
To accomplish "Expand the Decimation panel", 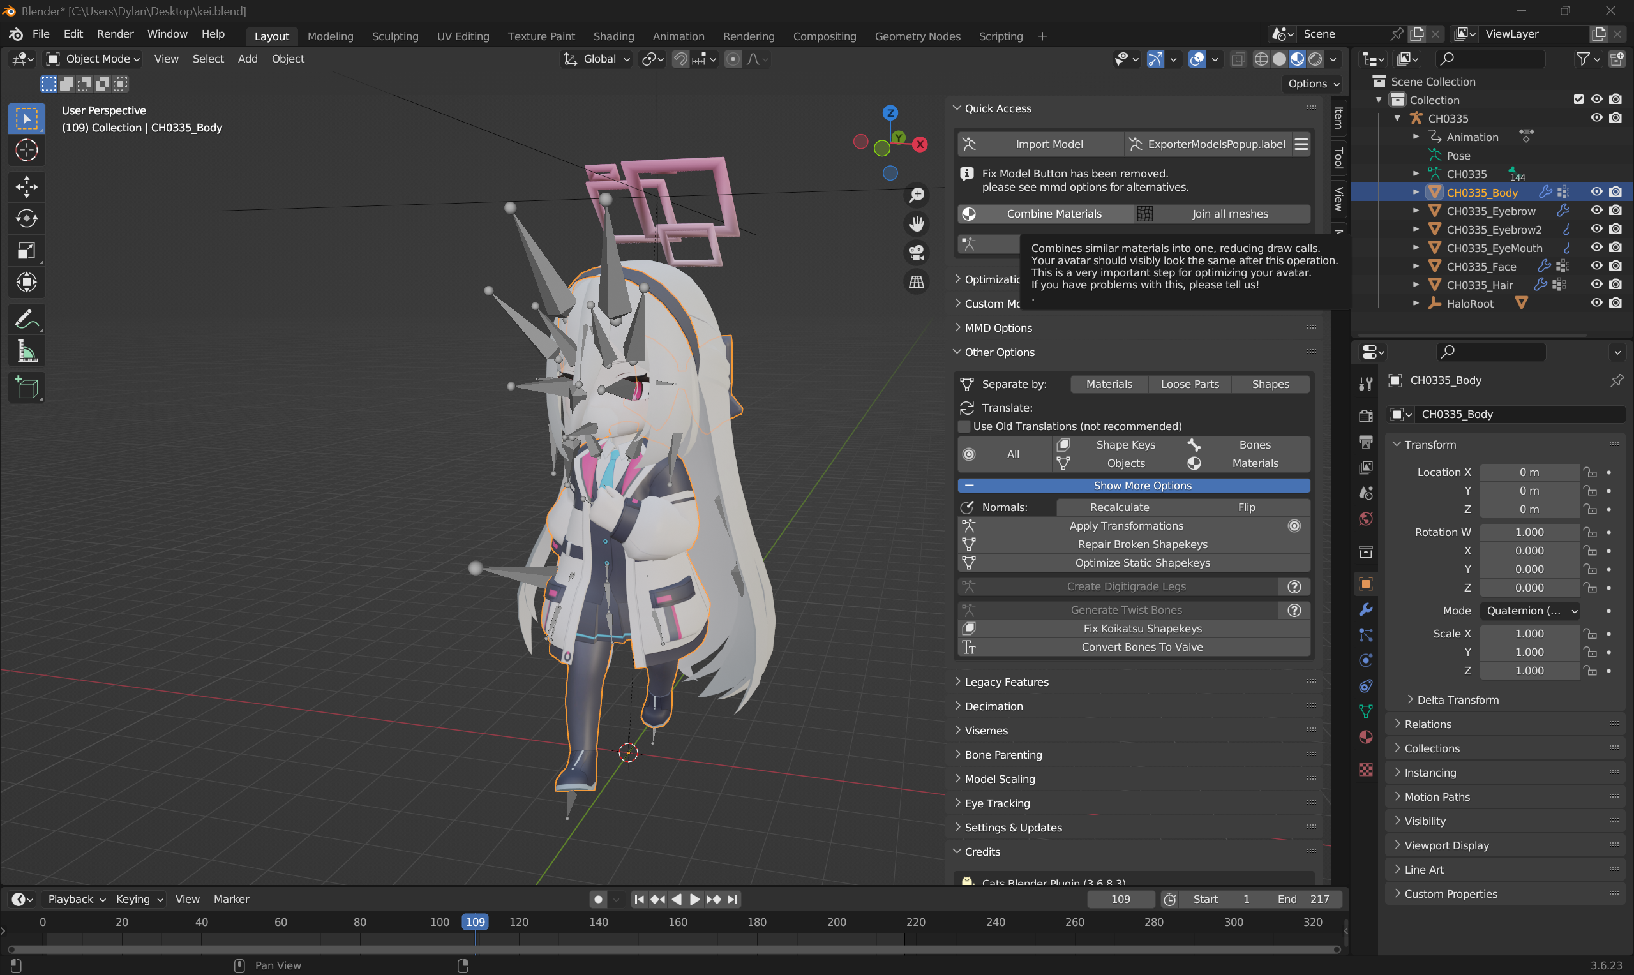I will [993, 706].
